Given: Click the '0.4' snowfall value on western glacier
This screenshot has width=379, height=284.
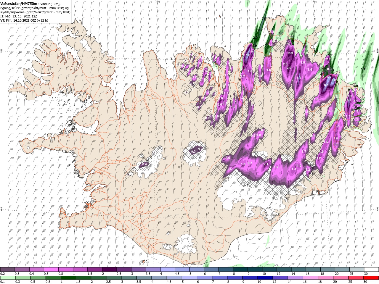Looking at the screenshot, I should [144, 164].
